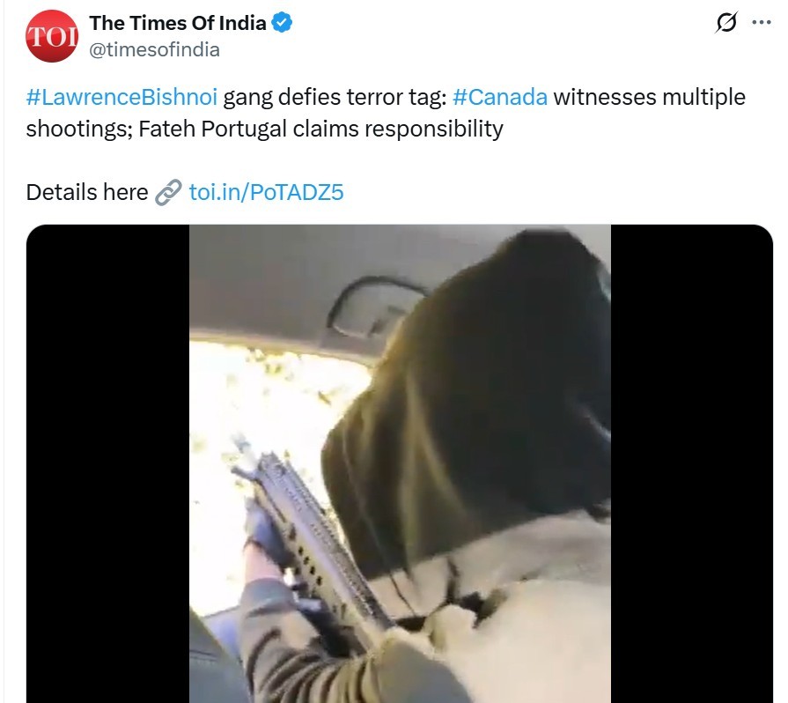The height and width of the screenshot is (703, 788).
Task: Click the Grok slashed-circle icon
Action: [725, 23]
